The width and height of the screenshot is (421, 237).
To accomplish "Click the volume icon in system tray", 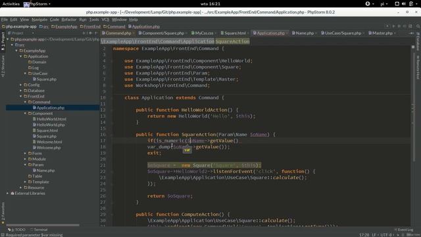I will coord(403,4).
